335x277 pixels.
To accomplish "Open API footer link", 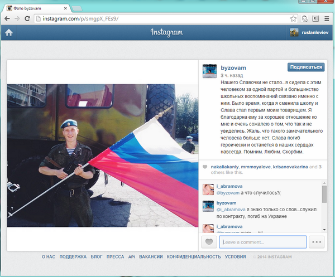I will (x=132, y=257).
